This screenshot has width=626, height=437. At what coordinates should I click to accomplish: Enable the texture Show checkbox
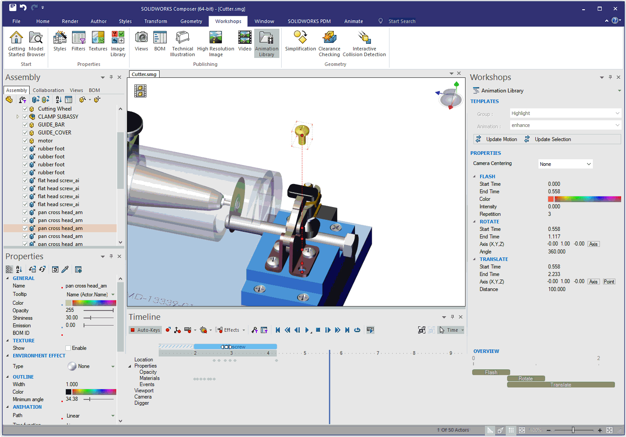pos(68,348)
